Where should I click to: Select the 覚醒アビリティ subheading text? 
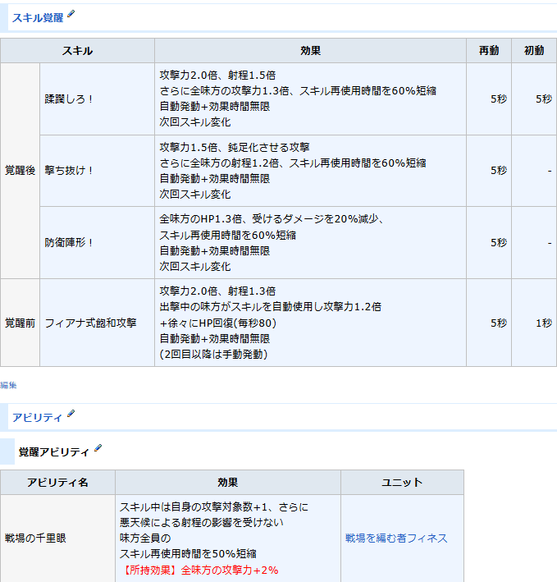click(x=54, y=451)
